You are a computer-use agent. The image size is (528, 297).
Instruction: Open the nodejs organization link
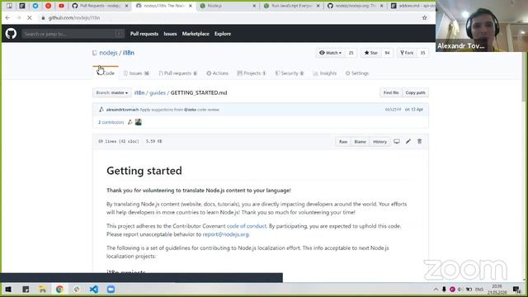pos(108,53)
